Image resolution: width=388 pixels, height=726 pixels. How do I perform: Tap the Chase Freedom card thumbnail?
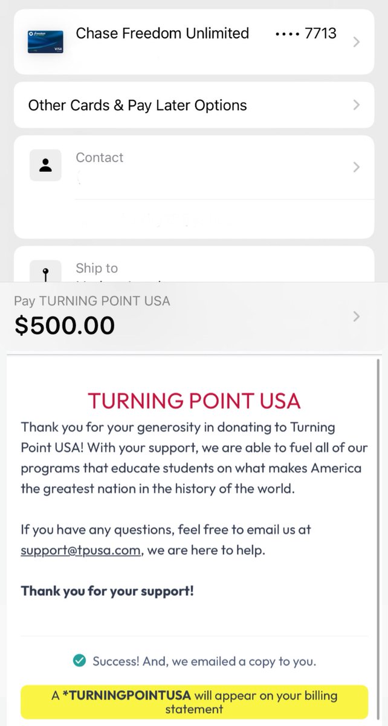[x=45, y=41]
